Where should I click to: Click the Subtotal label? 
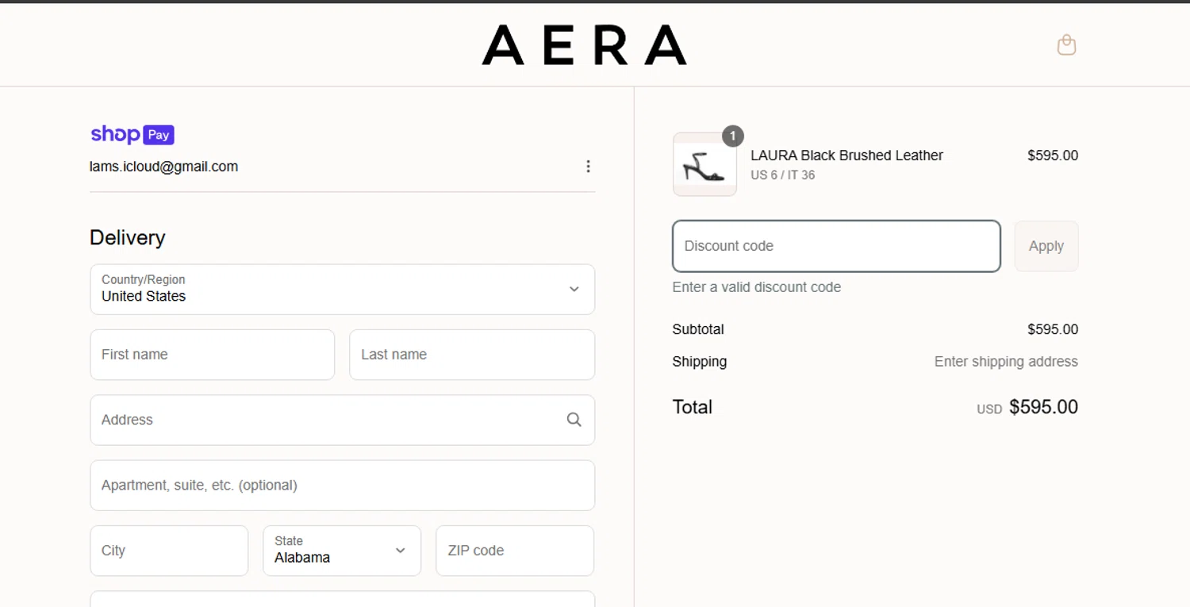[698, 329]
